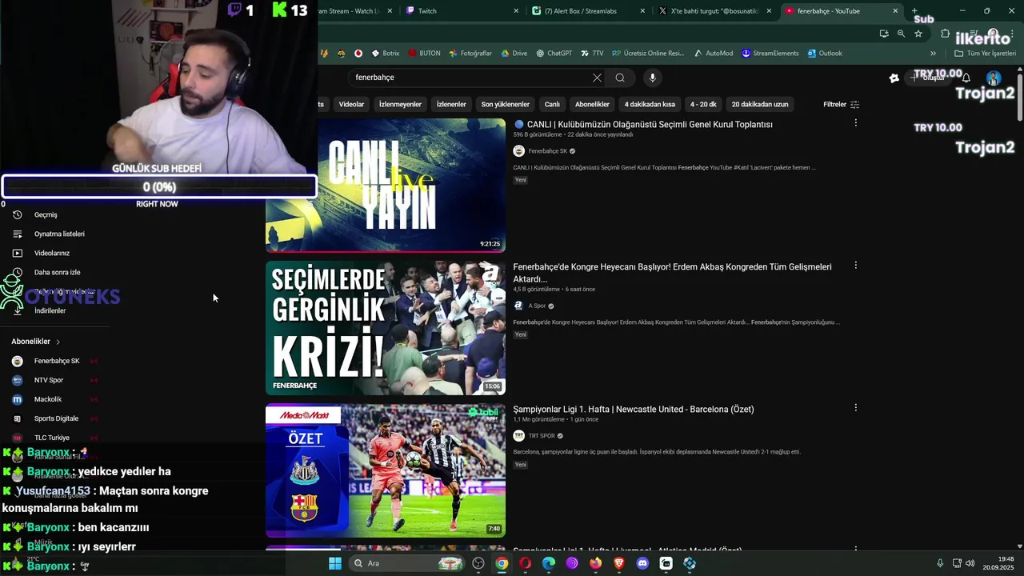Click the Fenerbahçe SK channel avatar in results
The height and width of the screenshot is (576, 1024).
pos(518,151)
